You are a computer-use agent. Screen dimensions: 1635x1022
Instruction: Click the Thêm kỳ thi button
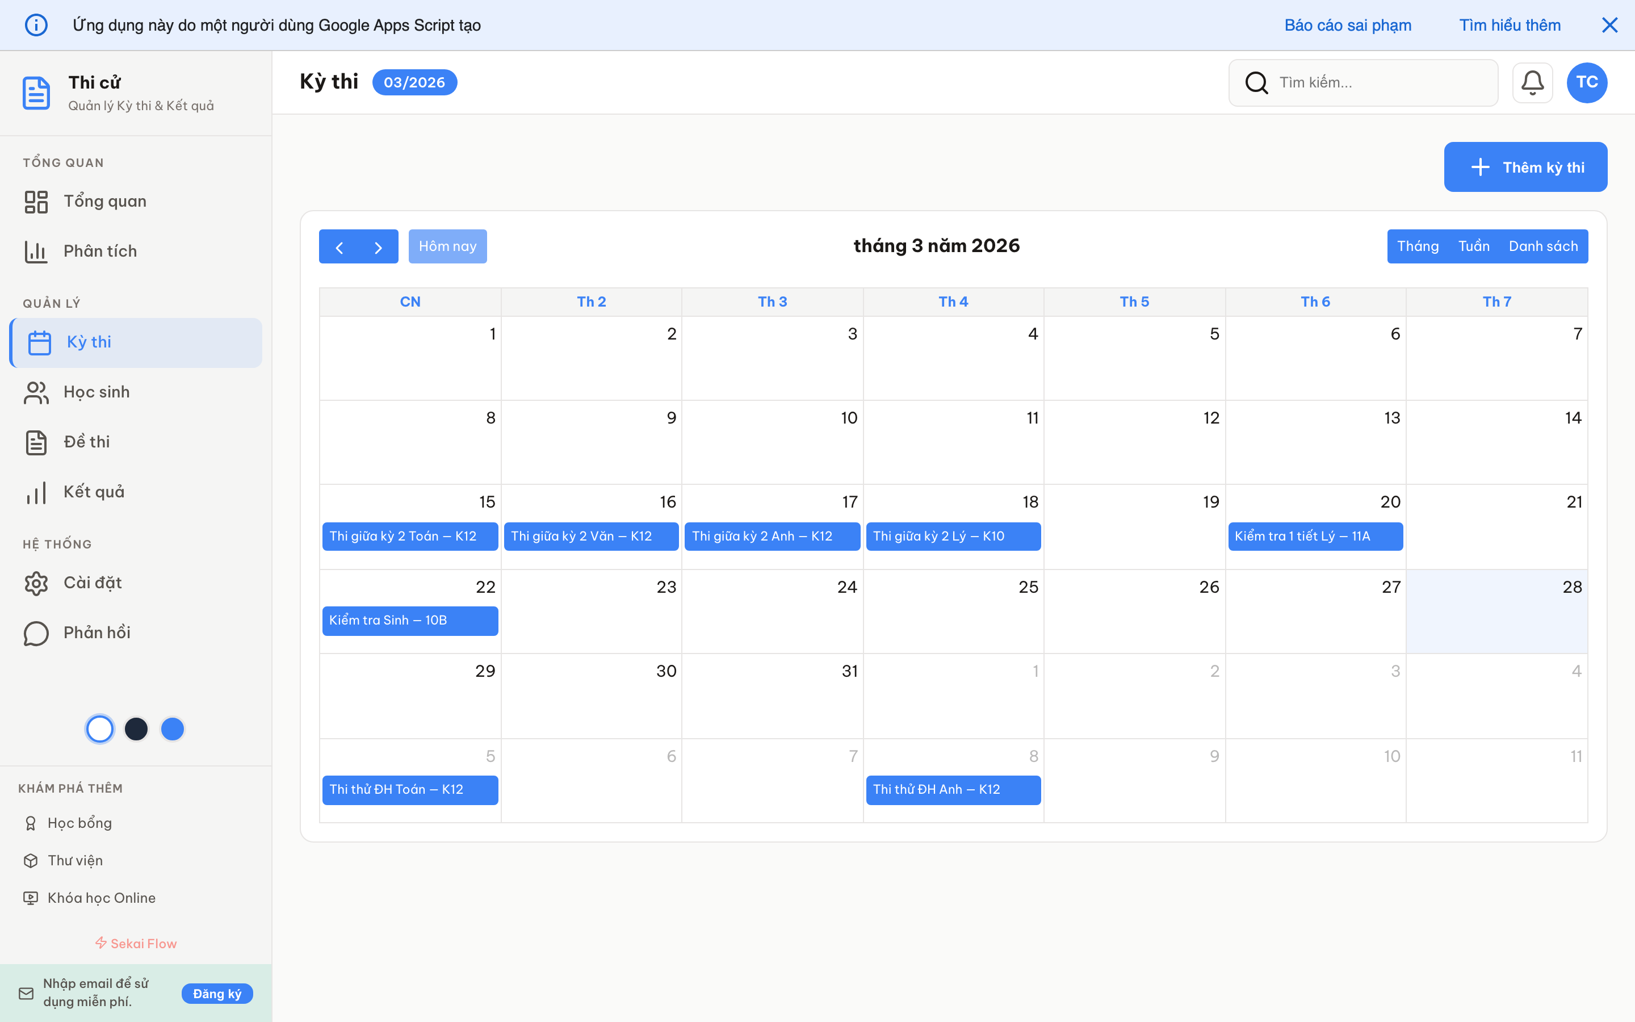[x=1525, y=166]
